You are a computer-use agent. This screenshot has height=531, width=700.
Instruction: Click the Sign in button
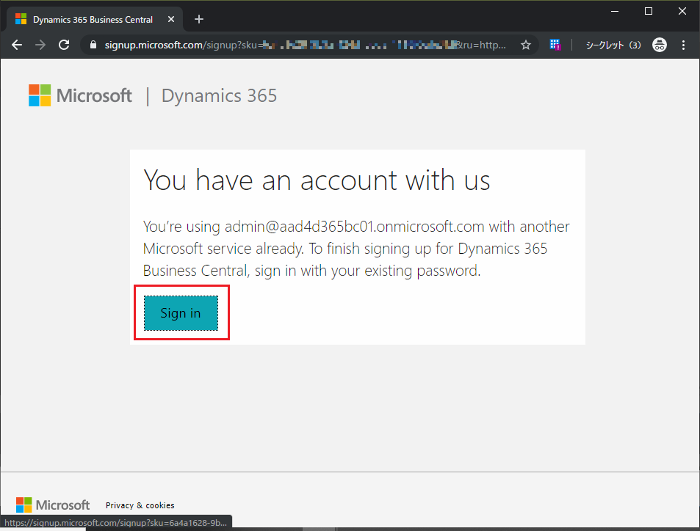181,313
